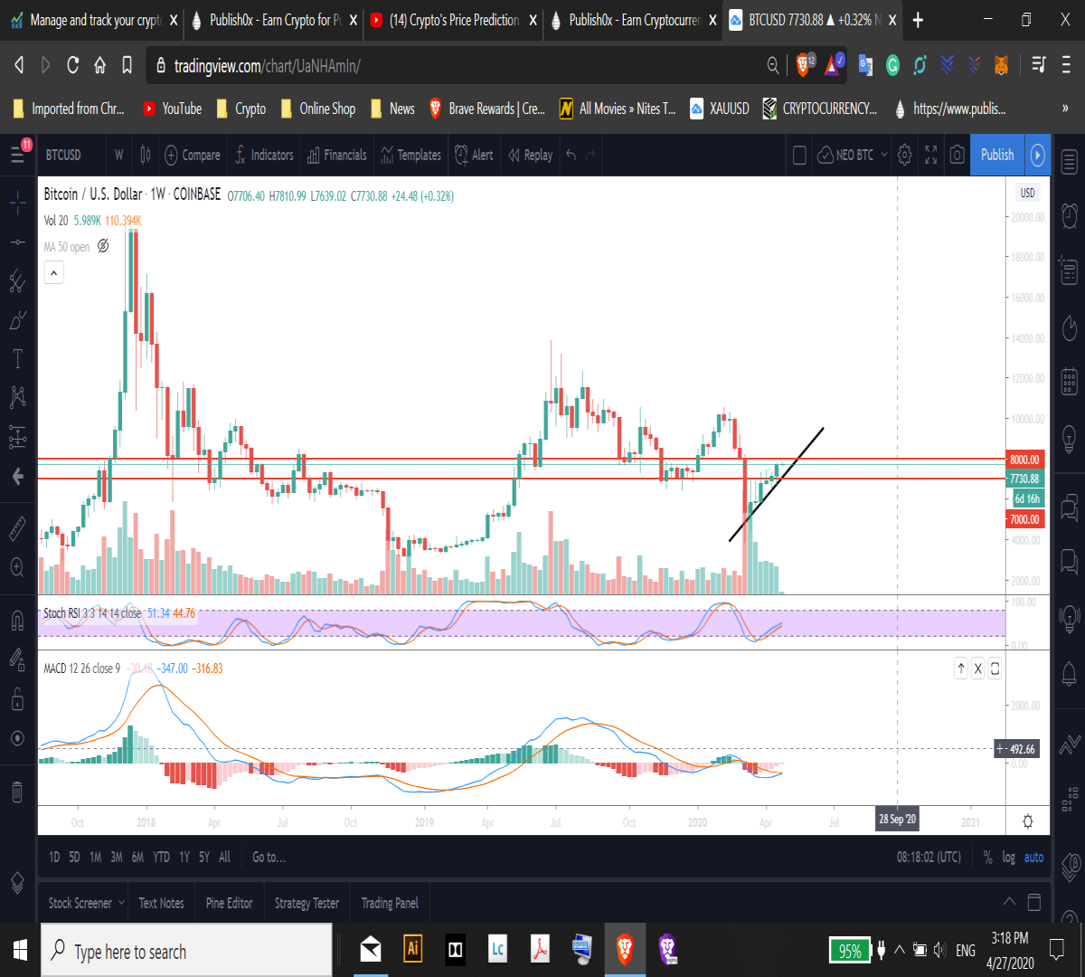Select the crosshair cursor tool
1085x977 pixels.
pyautogui.click(x=17, y=204)
